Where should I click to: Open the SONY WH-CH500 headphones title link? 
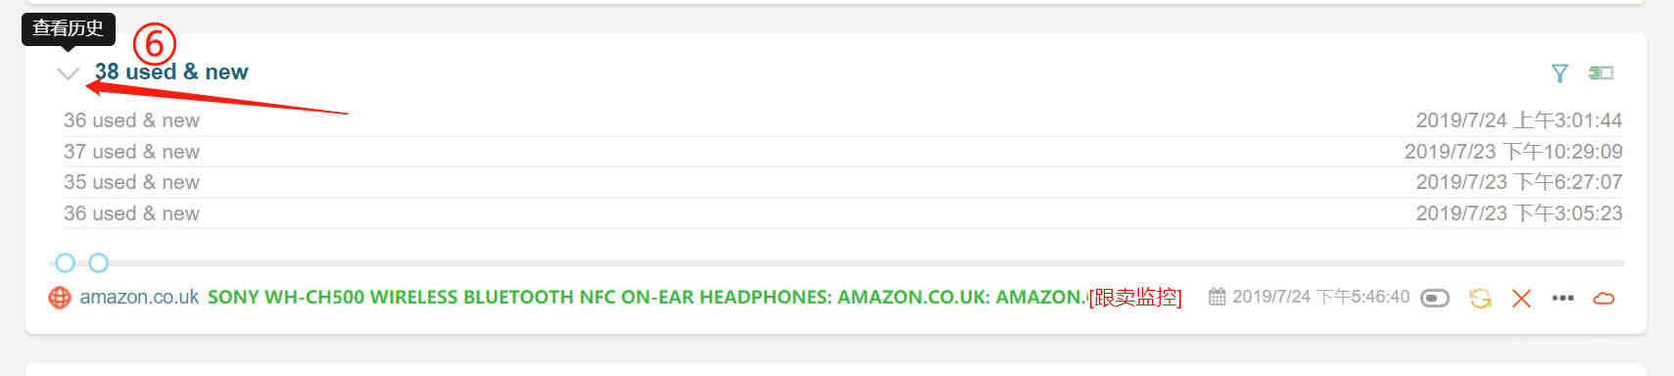click(x=647, y=297)
